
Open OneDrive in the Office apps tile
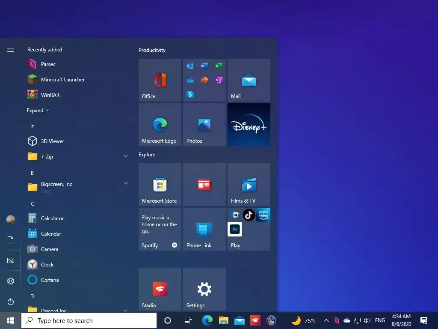coord(190,80)
